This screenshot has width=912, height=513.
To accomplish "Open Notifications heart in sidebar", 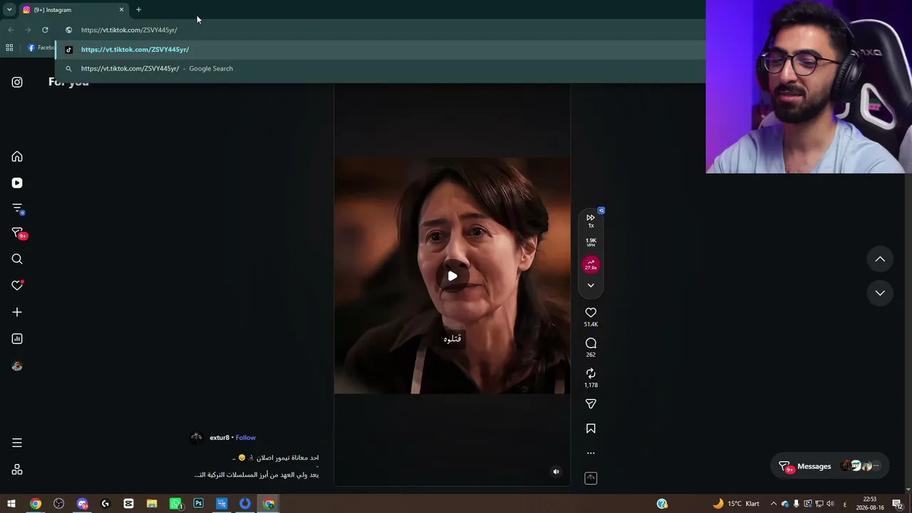I will pyautogui.click(x=17, y=286).
